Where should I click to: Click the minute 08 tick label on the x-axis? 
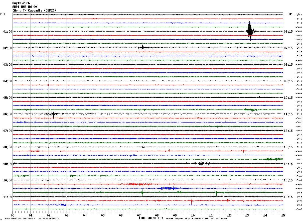point(157,215)
